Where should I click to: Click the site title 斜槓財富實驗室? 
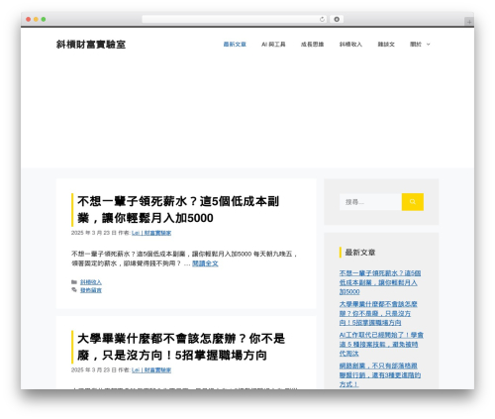pos(91,45)
